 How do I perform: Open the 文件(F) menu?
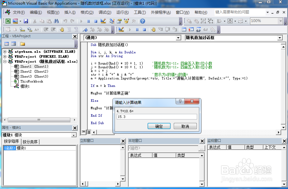click(19, 12)
